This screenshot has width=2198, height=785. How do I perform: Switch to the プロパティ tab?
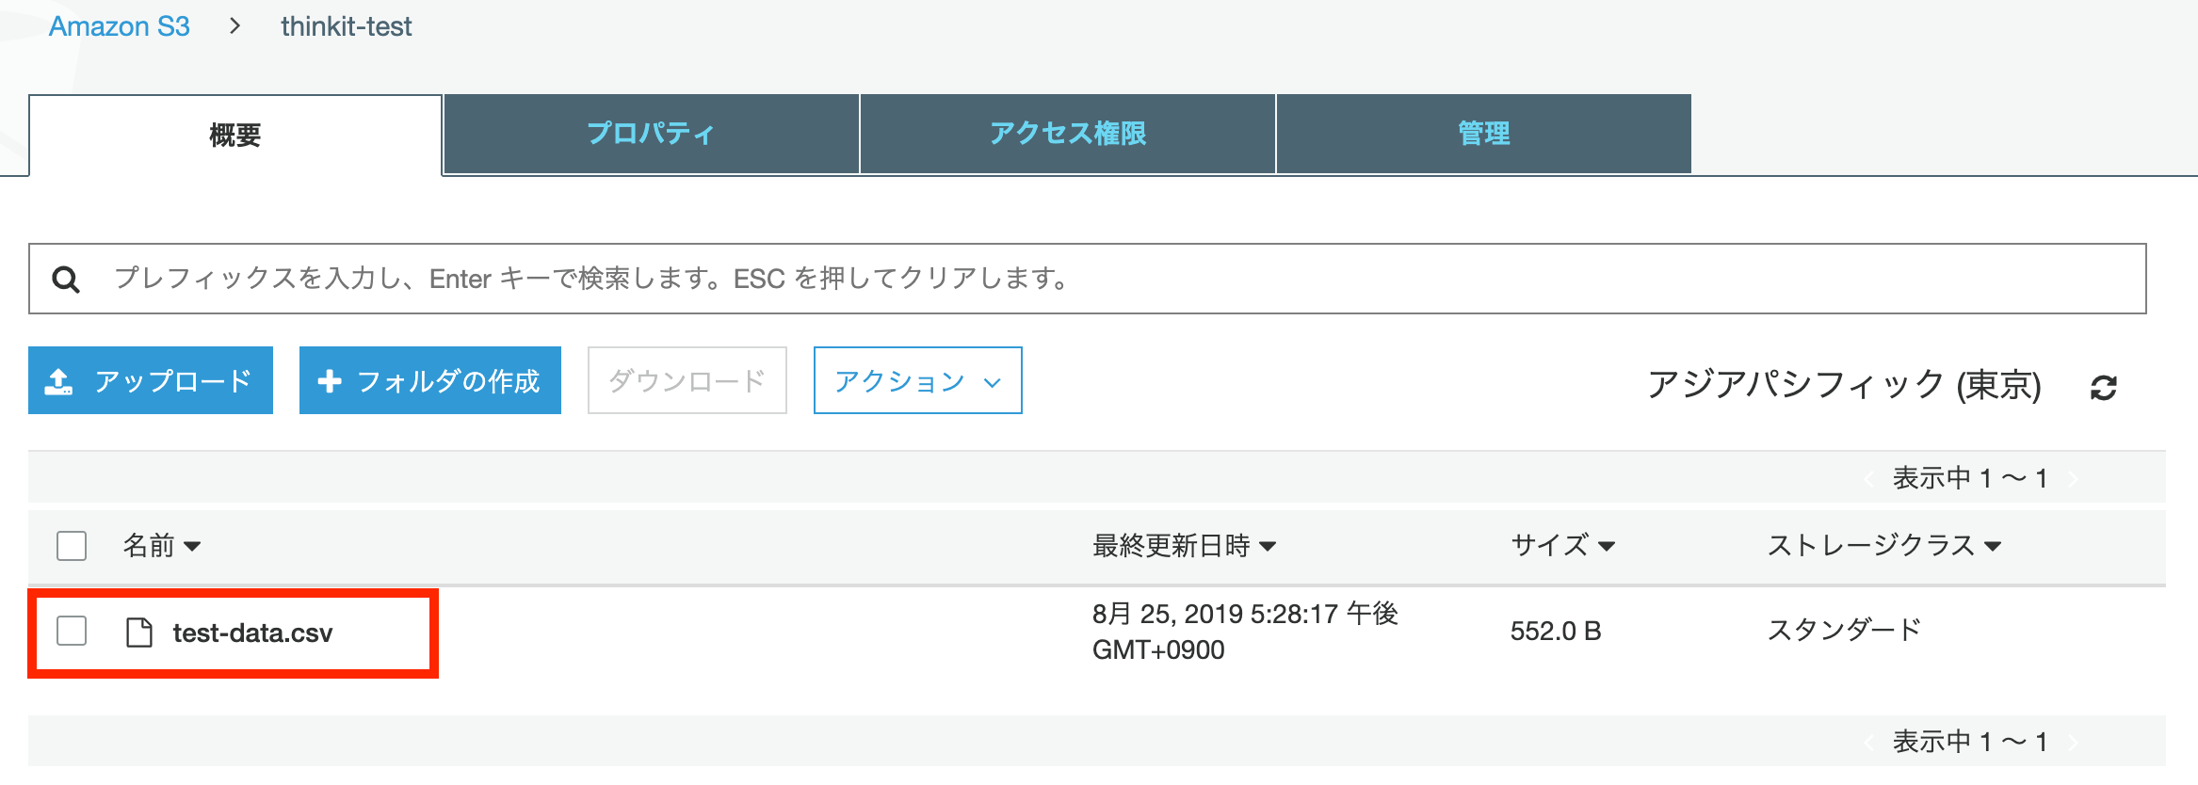click(651, 134)
